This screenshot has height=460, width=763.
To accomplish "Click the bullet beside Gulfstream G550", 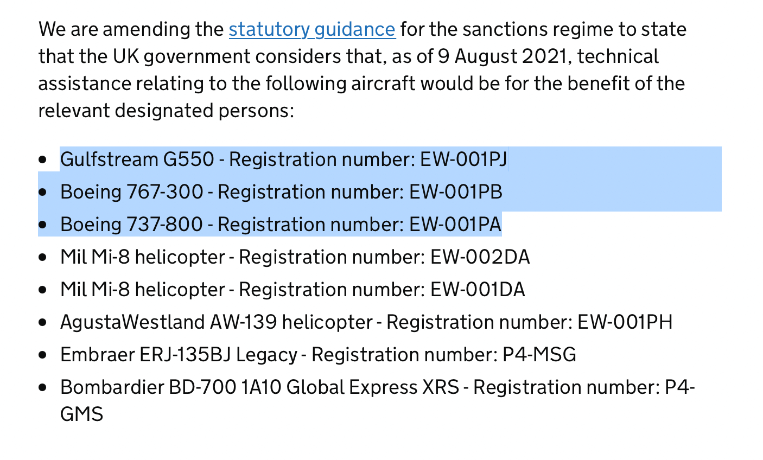I will pos(43,159).
